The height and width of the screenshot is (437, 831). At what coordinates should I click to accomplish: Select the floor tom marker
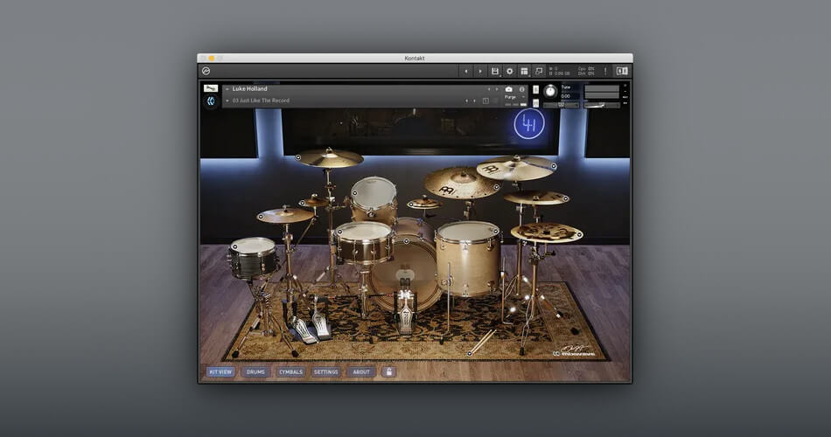coord(496,231)
